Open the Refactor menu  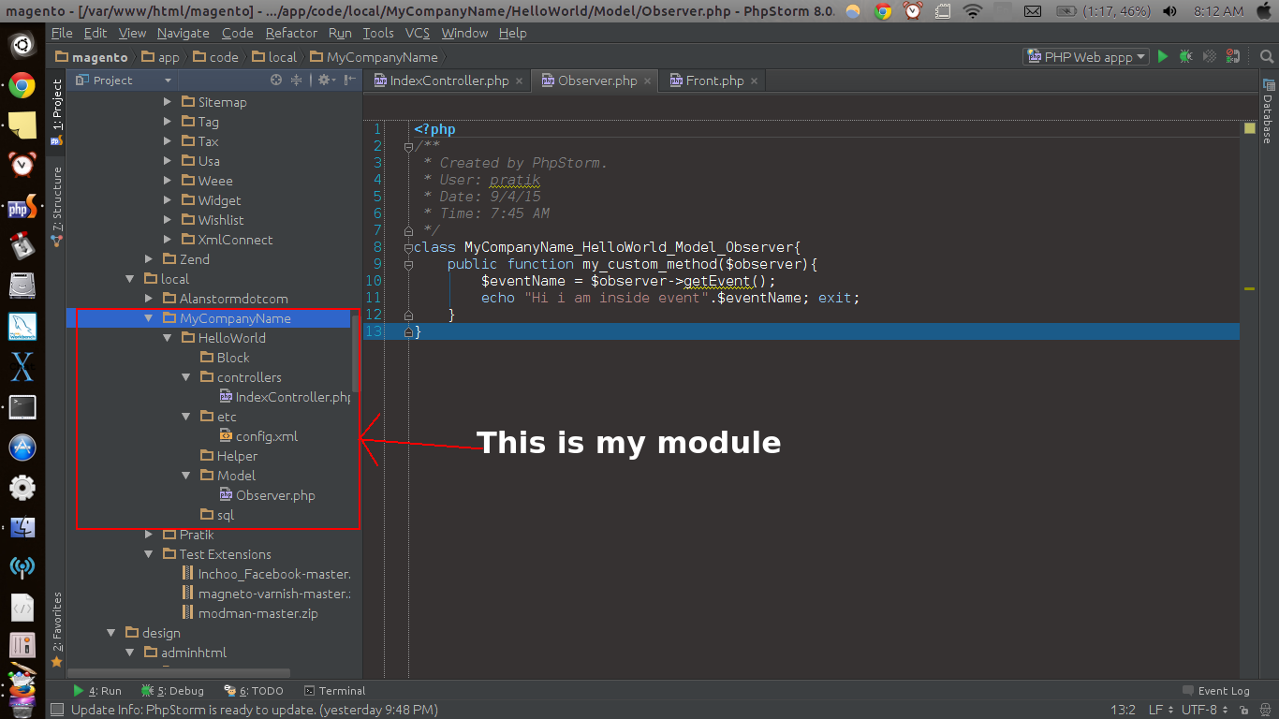(291, 33)
